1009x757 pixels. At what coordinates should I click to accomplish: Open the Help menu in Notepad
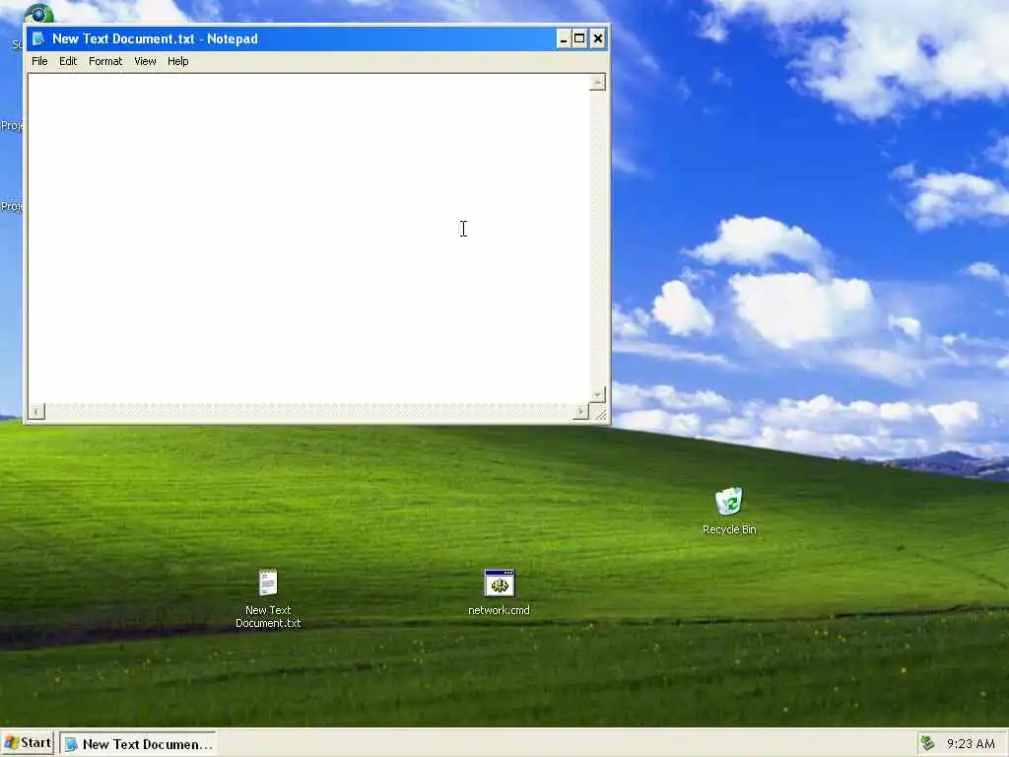tap(177, 61)
